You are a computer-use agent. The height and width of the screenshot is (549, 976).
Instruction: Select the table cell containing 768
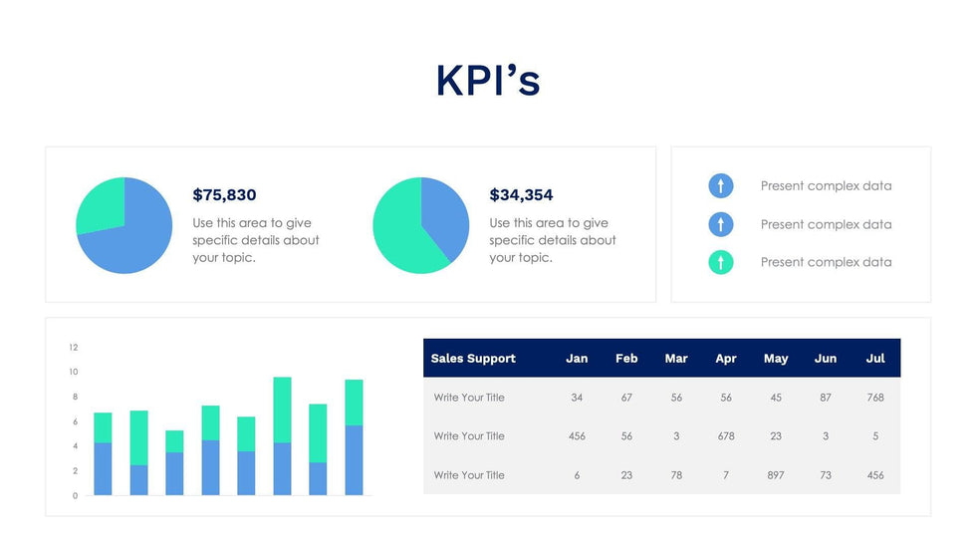click(x=875, y=398)
